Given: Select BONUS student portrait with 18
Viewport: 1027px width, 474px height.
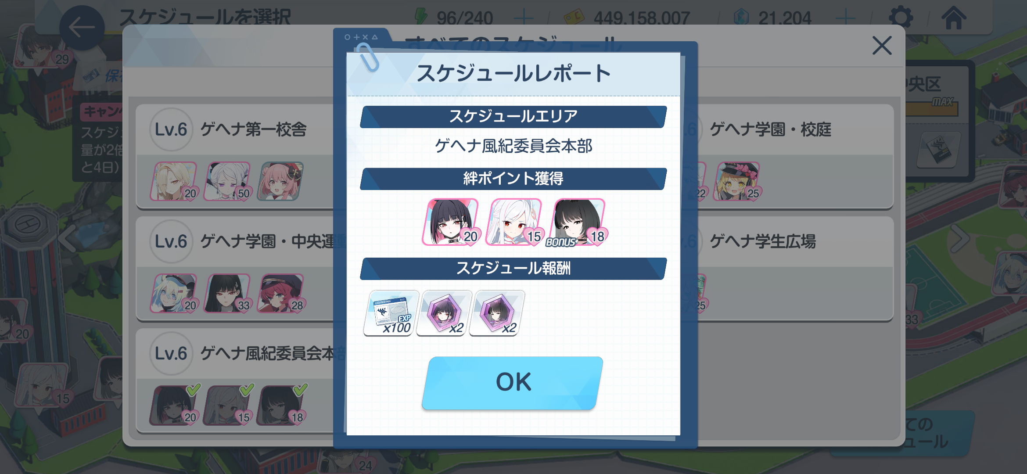Looking at the screenshot, I should coord(578,222).
